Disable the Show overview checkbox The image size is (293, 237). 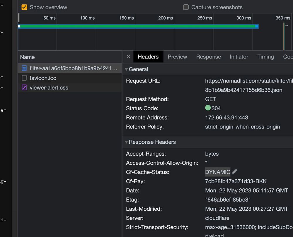[x=25, y=7]
